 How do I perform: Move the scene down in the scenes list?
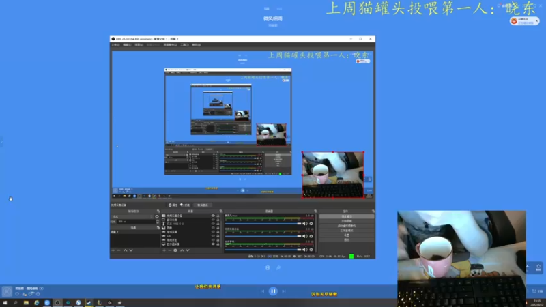(131, 250)
